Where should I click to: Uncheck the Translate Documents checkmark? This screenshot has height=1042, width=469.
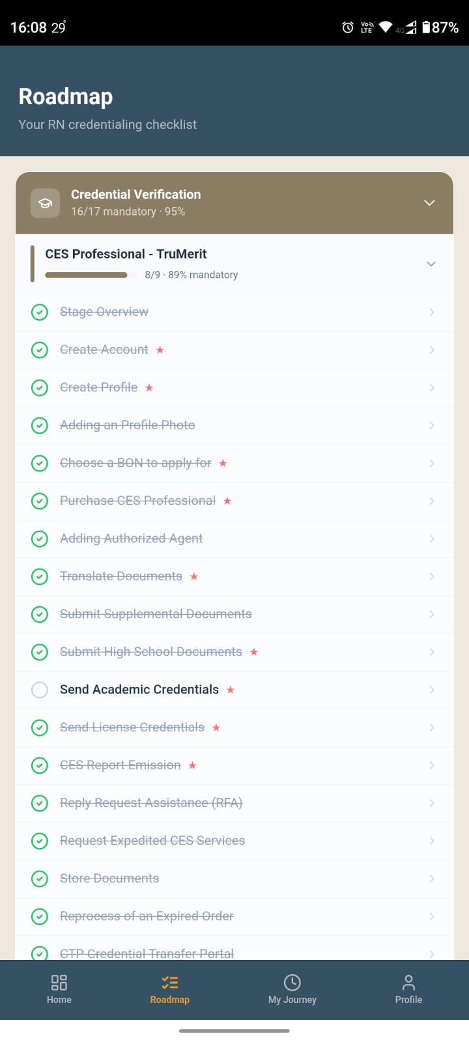pyautogui.click(x=40, y=577)
